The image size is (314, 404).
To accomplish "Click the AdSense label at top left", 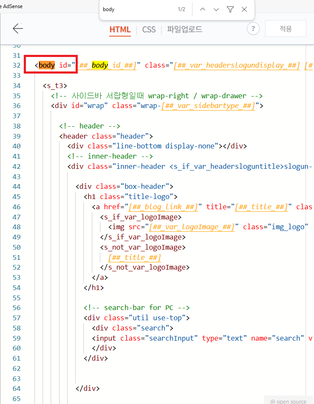I will pyautogui.click(x=13, y=6).
